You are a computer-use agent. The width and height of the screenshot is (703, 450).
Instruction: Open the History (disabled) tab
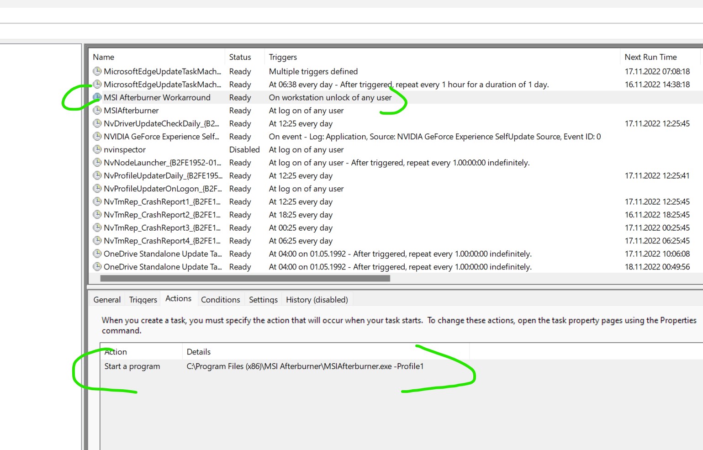pos(317,300)
